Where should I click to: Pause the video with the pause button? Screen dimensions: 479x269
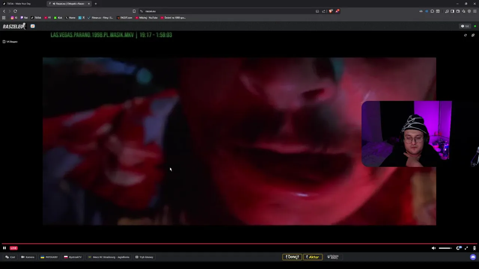coord(4,248)
